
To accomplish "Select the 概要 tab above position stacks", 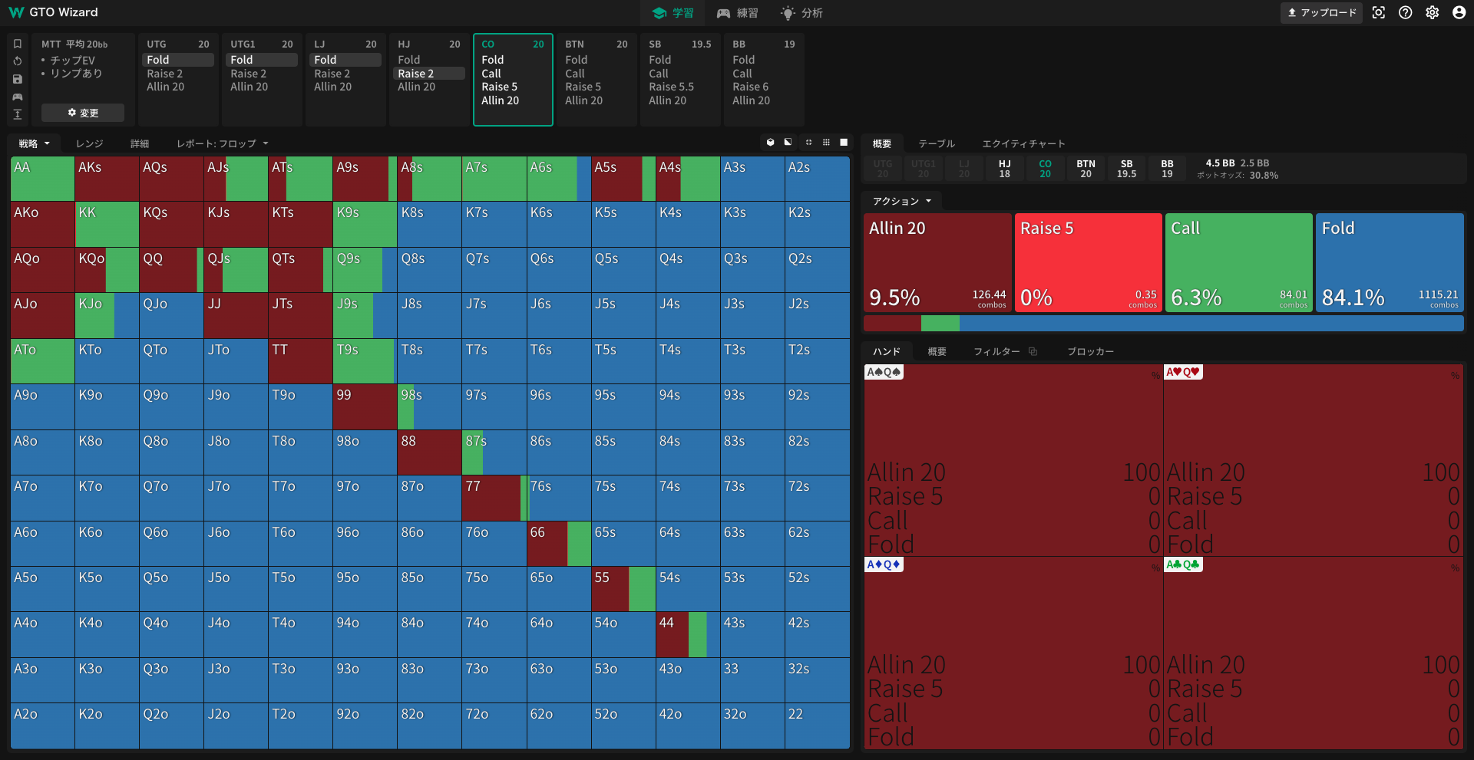I will point(882,143).
